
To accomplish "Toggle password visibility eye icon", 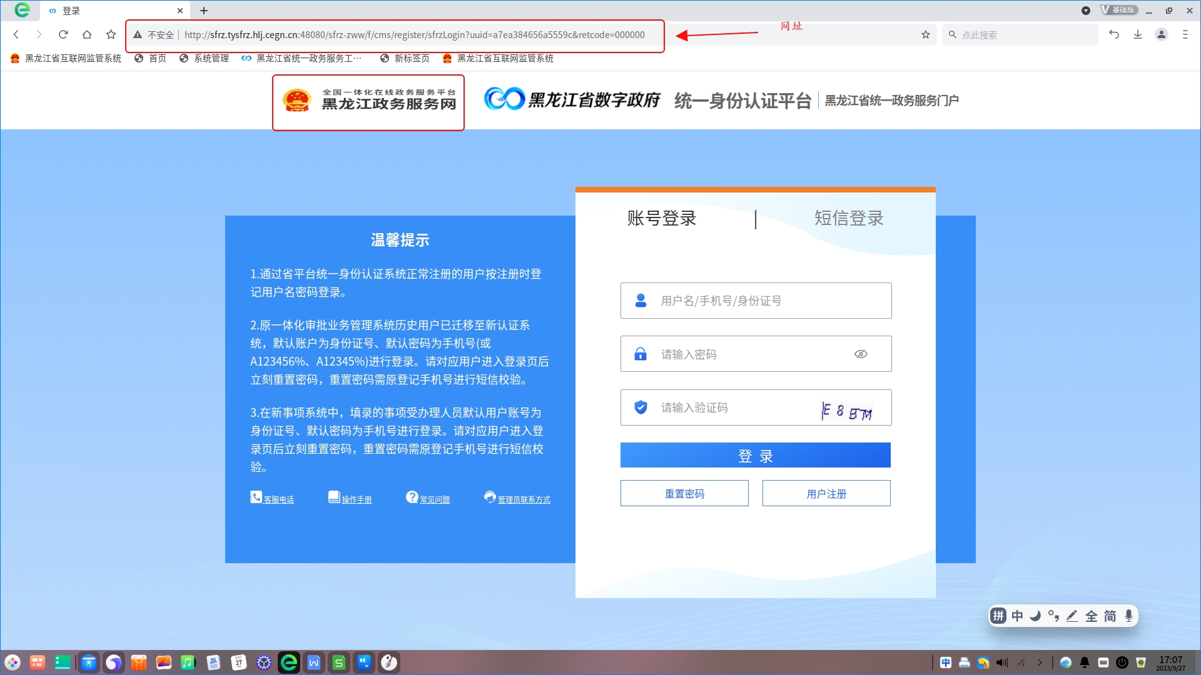I will pyautogui.click(x=861, y=354).
